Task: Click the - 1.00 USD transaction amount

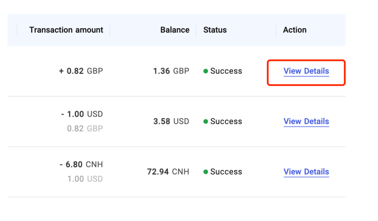Action: [x=81, y=114]
